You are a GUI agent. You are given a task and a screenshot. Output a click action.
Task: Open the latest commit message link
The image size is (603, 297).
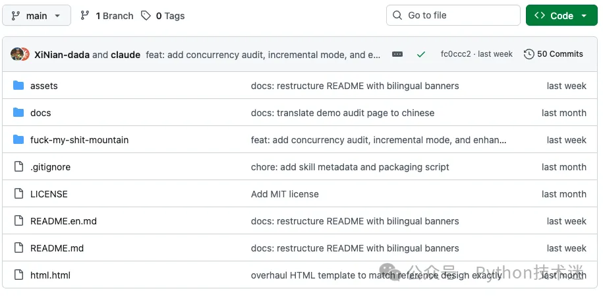[263, 55]
